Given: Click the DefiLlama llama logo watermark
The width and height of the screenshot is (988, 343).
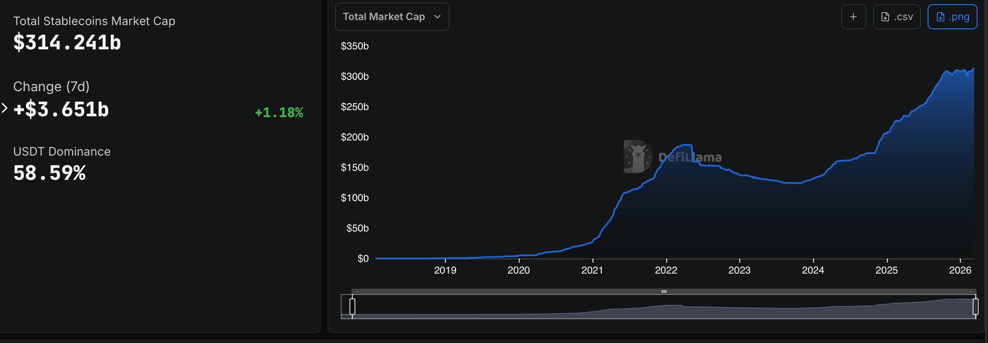Looking at the screenshot, I should [637, 156].
